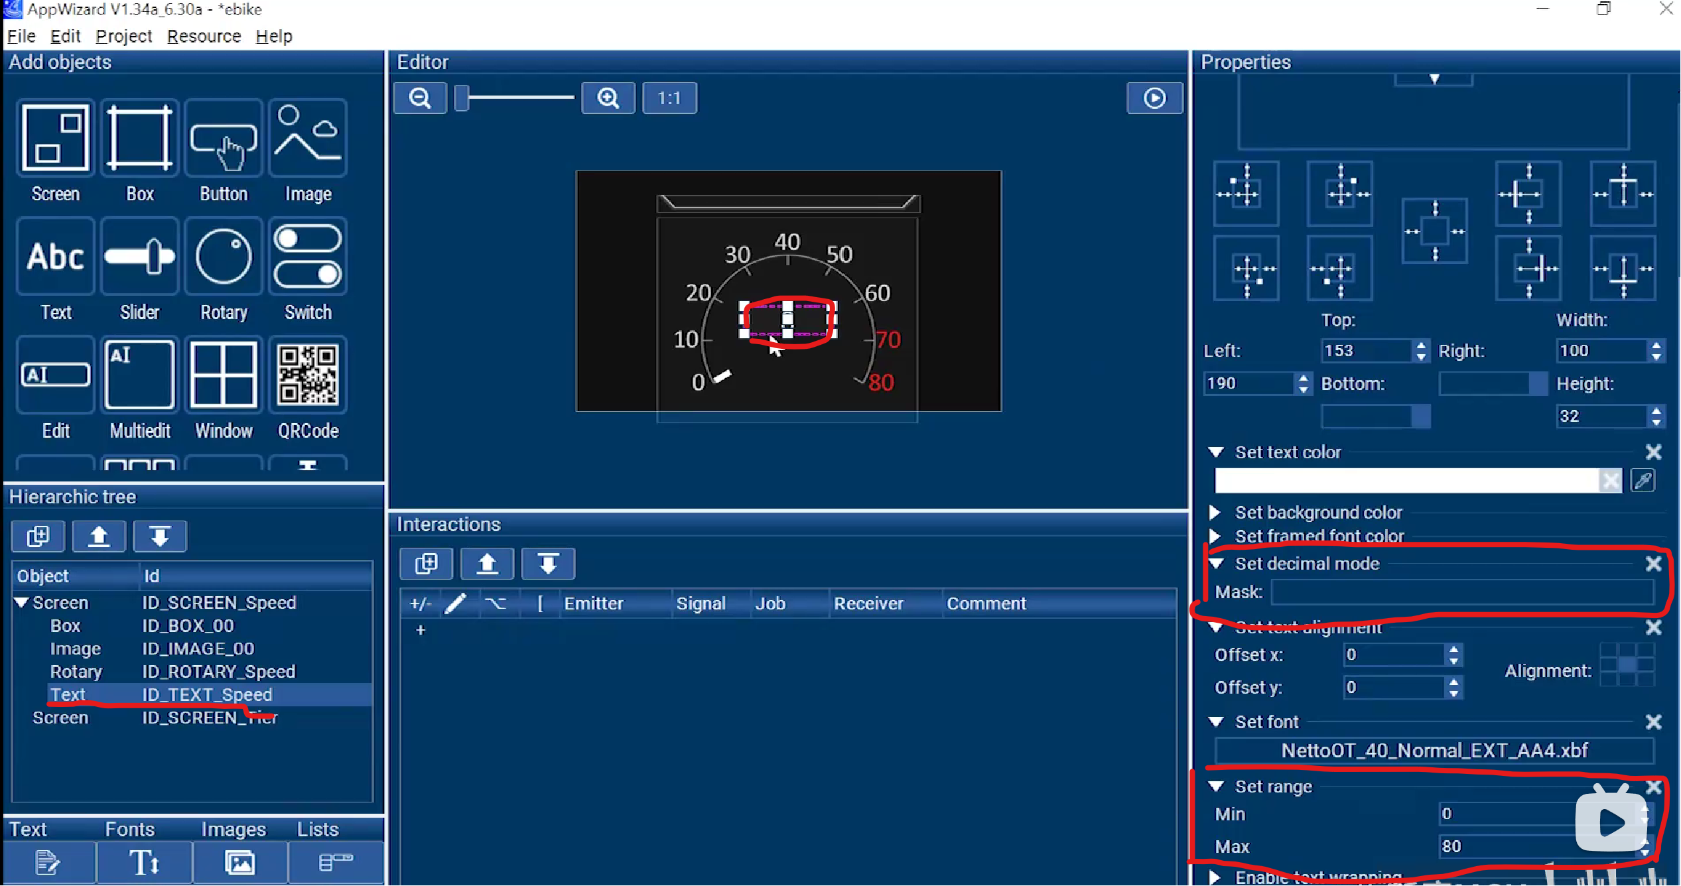Image resolution: width=1681 pixels, height=886 pixels.
Task: Open the Images resource icon
Action: point(240,863)
